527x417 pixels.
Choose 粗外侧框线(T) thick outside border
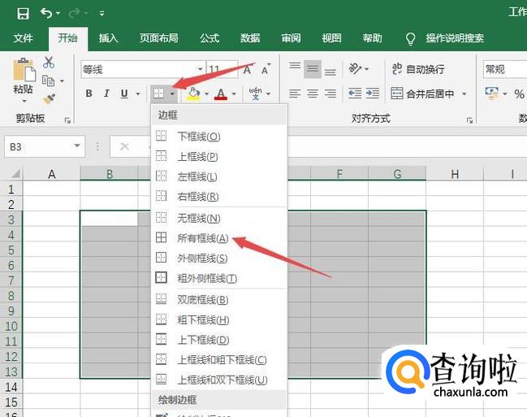(x=219, y=279)
